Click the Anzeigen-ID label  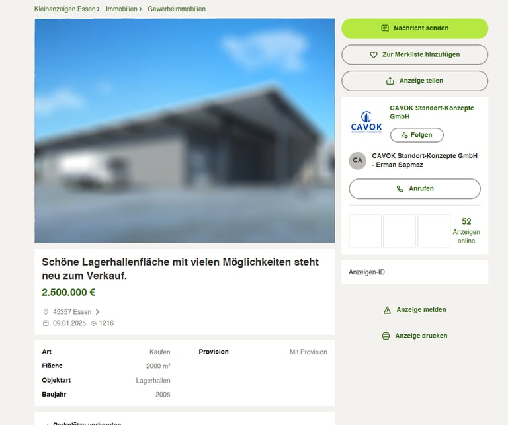(x=366, y=272)
